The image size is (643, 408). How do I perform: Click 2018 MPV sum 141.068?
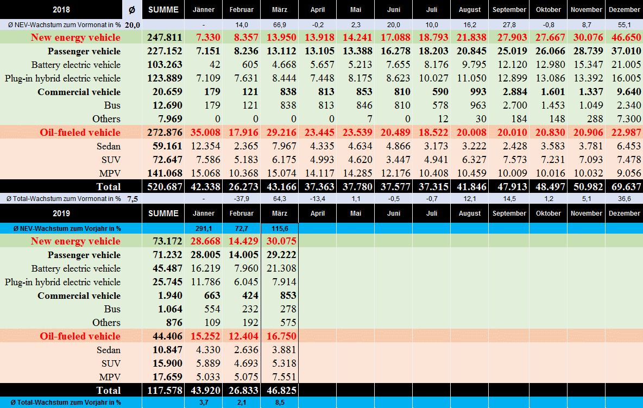[163, 173]
